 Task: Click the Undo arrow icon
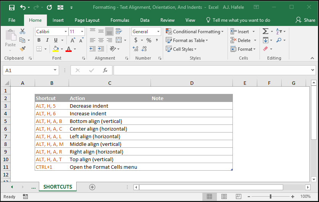pos(23,8)
